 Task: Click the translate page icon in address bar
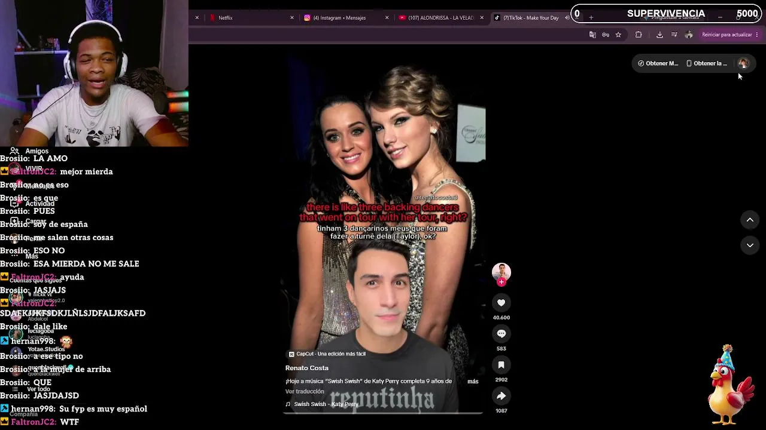tap(592, 35)
